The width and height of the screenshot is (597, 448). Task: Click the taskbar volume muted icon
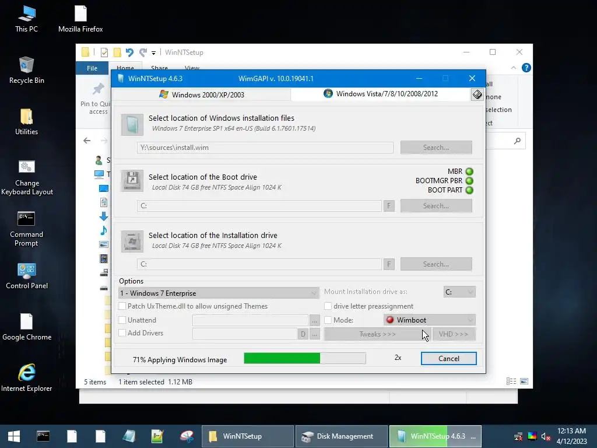coord(546,436)
